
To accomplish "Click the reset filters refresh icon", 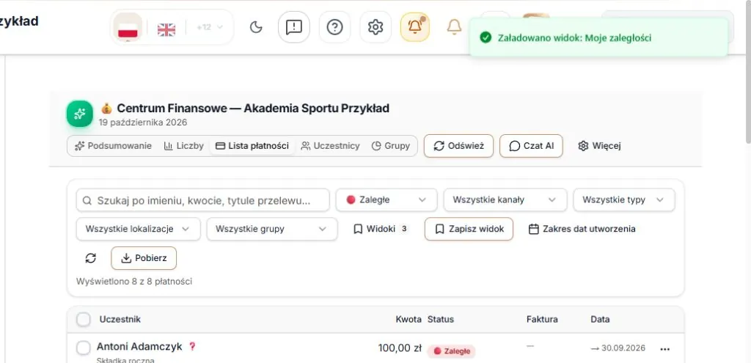I will (90, 258).
